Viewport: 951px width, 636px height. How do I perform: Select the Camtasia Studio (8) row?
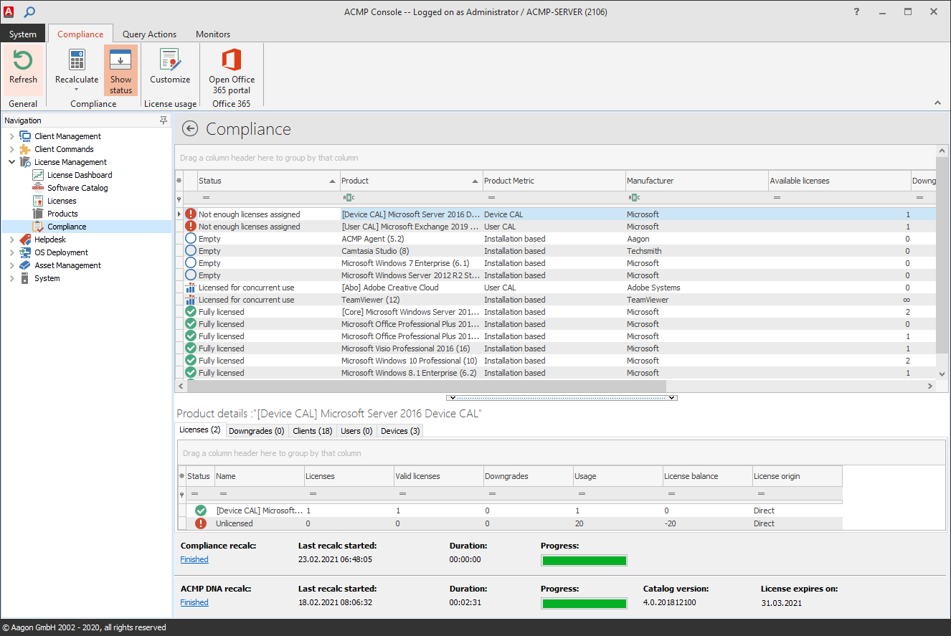click(x=556, y=251)
